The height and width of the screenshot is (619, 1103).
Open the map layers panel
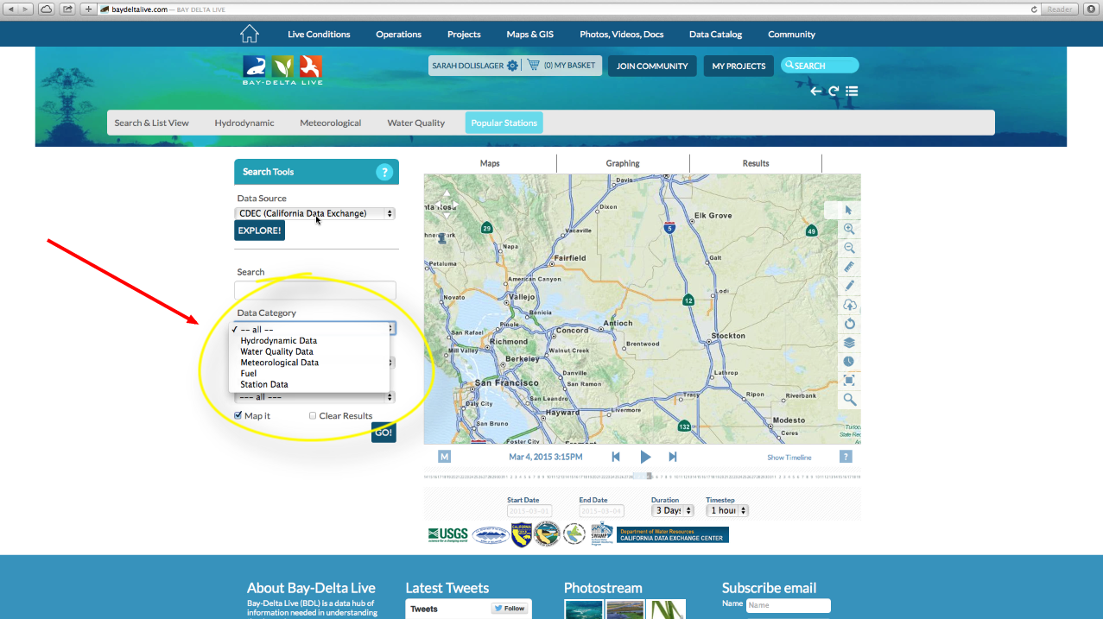(x=849, y=343)
